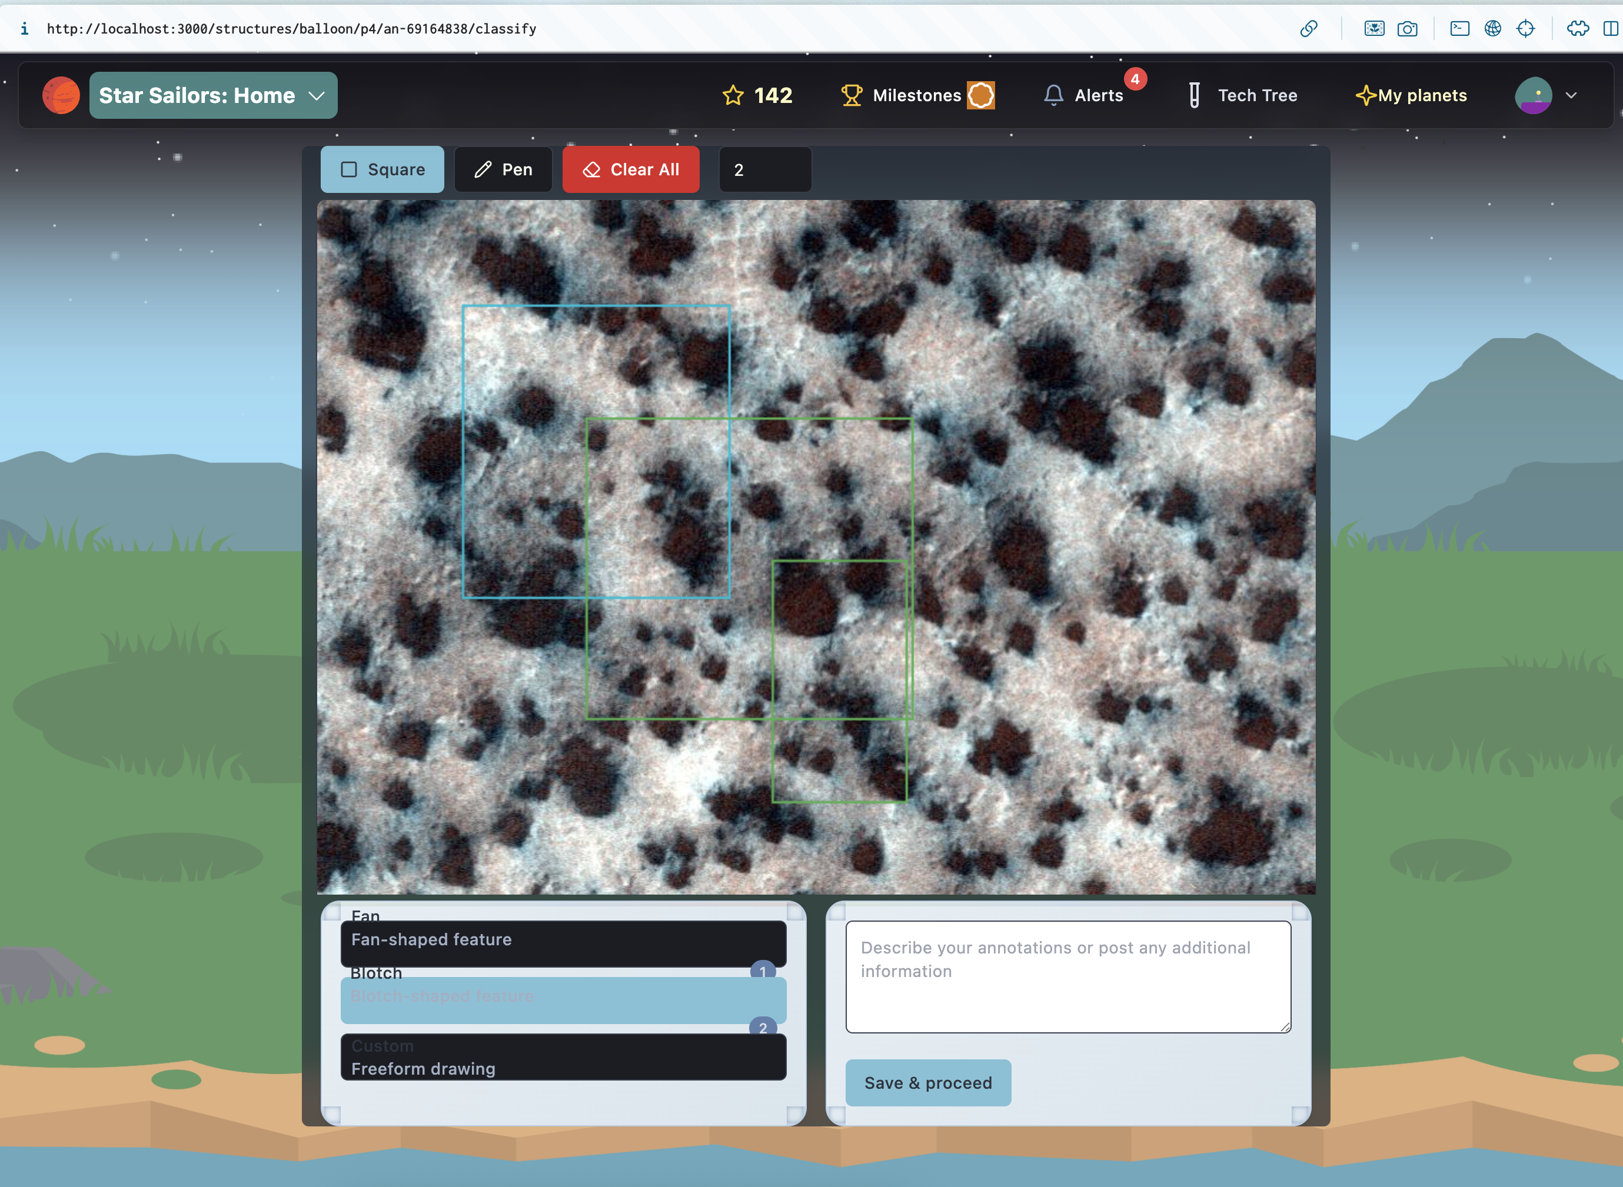Copy page link via chain icon
The height and width of the screenshot is (1187, 1623).
(1308, 29)
